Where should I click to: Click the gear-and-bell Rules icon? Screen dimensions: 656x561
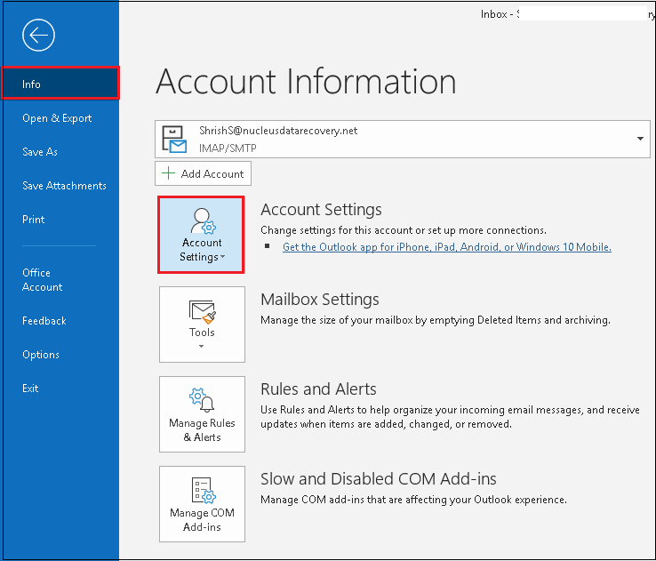(x=202, y=400)
